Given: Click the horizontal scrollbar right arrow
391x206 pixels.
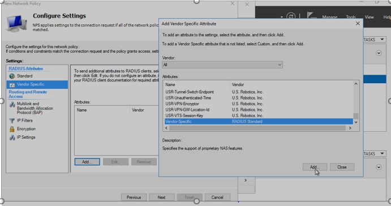Looking at the screenshot, I should tap(350, 128).
